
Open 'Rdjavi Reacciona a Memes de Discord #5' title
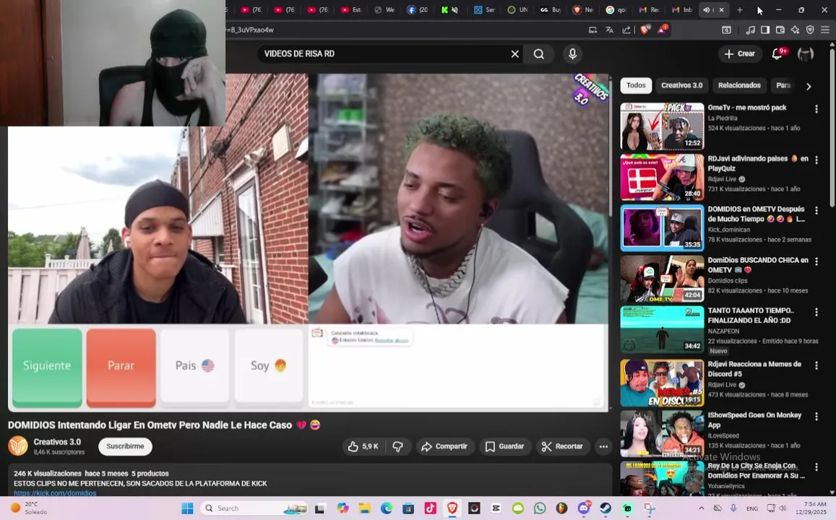[x=754, y=368]
